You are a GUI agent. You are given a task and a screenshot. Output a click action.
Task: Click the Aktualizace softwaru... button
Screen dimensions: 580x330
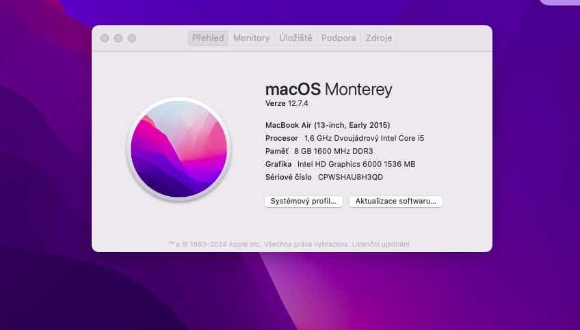(x=396, y=202)
